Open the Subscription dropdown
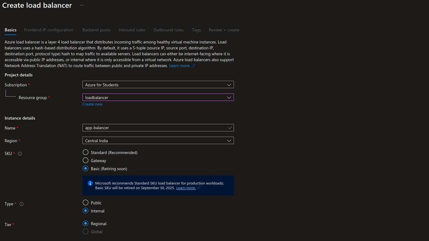Screen dimensions: 429x241 point(158,85)
